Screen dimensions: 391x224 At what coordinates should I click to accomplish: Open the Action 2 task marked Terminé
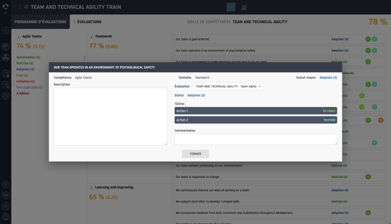[255, 120]
